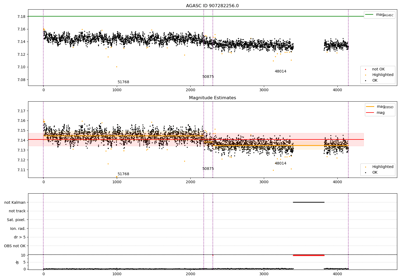Click the 7.08 tick on AGASC ID plot
Screen dimensions: 401x280
click(x=21, y=80)
